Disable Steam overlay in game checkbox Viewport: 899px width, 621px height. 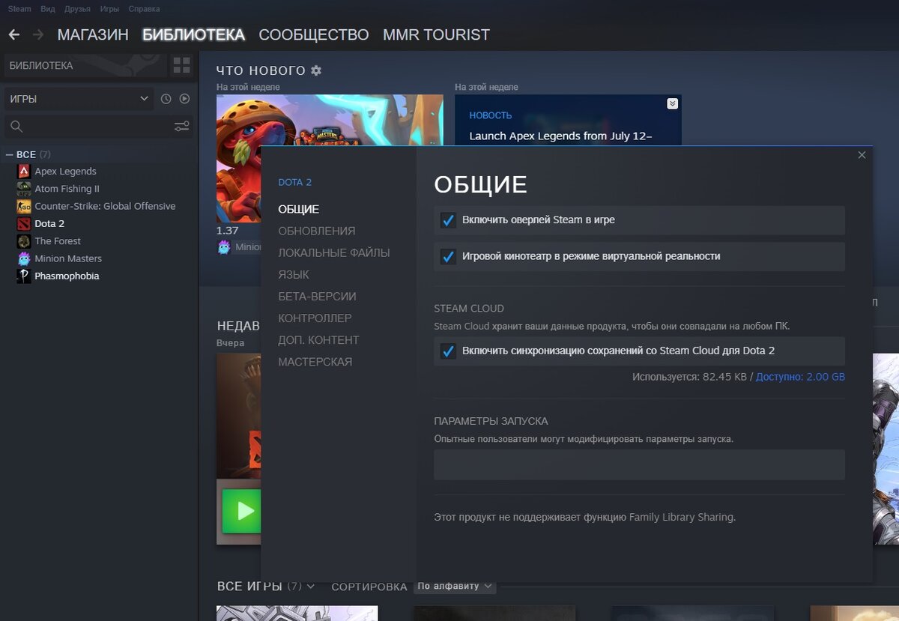pyautogui.click(x=448, y=220)
